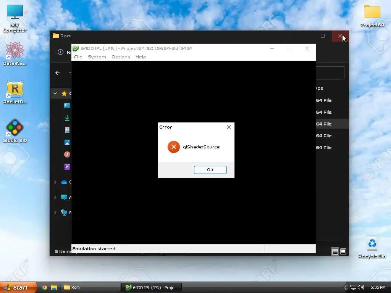Open My Computer desktop icon
This screenshot has height=293, width=391.
point(15,19)
